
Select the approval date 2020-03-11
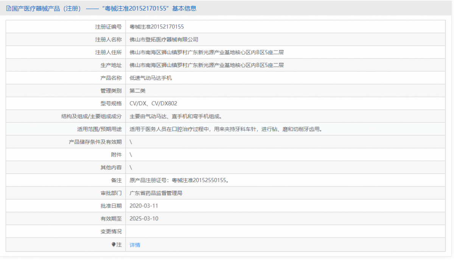tap(144, 206)
